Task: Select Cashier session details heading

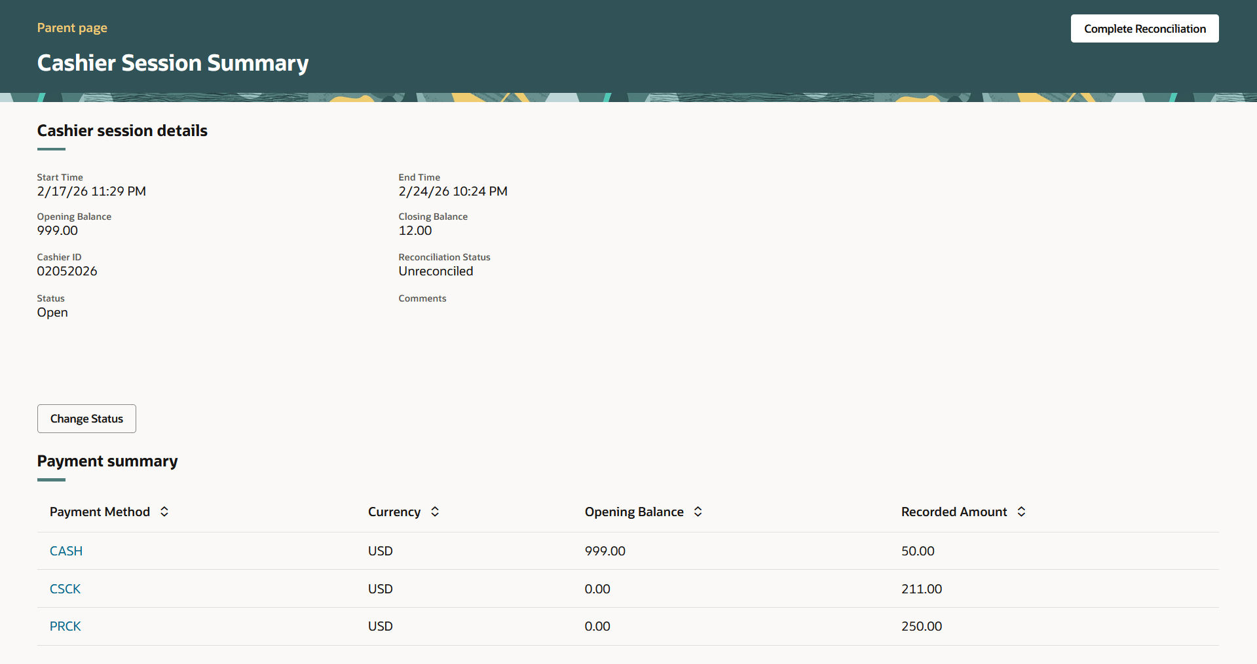Action: pyautogui.click(x=122, y=130)
